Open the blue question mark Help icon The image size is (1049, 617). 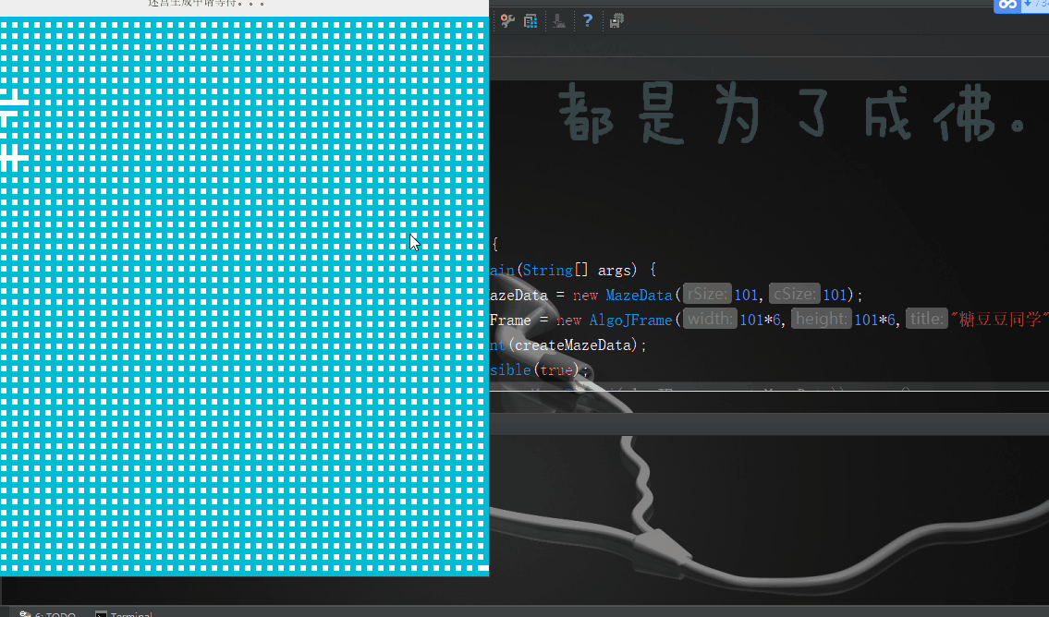point(588,20)
